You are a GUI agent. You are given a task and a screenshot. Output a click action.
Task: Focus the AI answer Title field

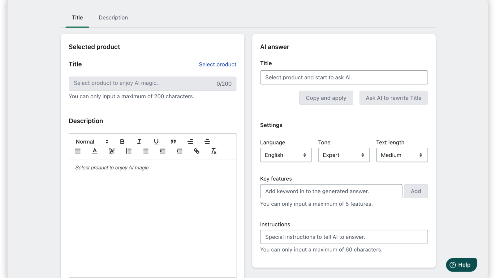coord(344,77)
